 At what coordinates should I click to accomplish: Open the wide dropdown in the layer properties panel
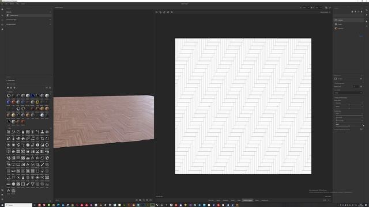(x=348, y=93)
